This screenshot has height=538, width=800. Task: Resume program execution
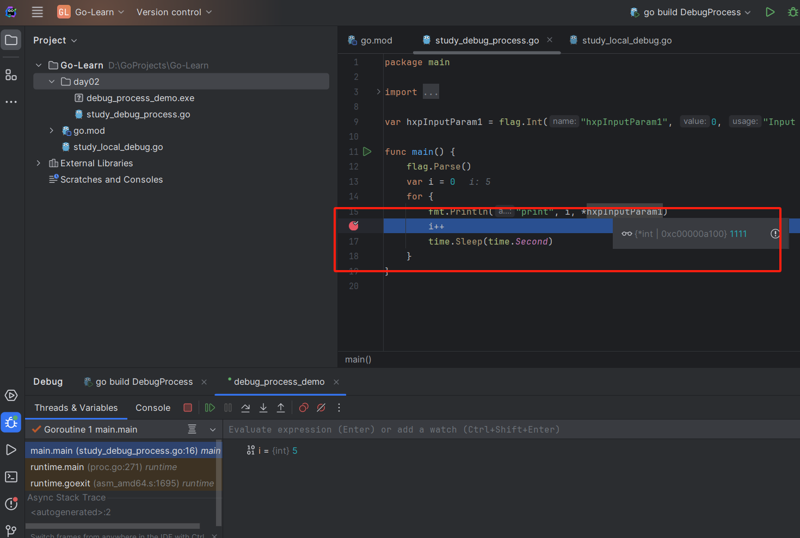[210, 408]
